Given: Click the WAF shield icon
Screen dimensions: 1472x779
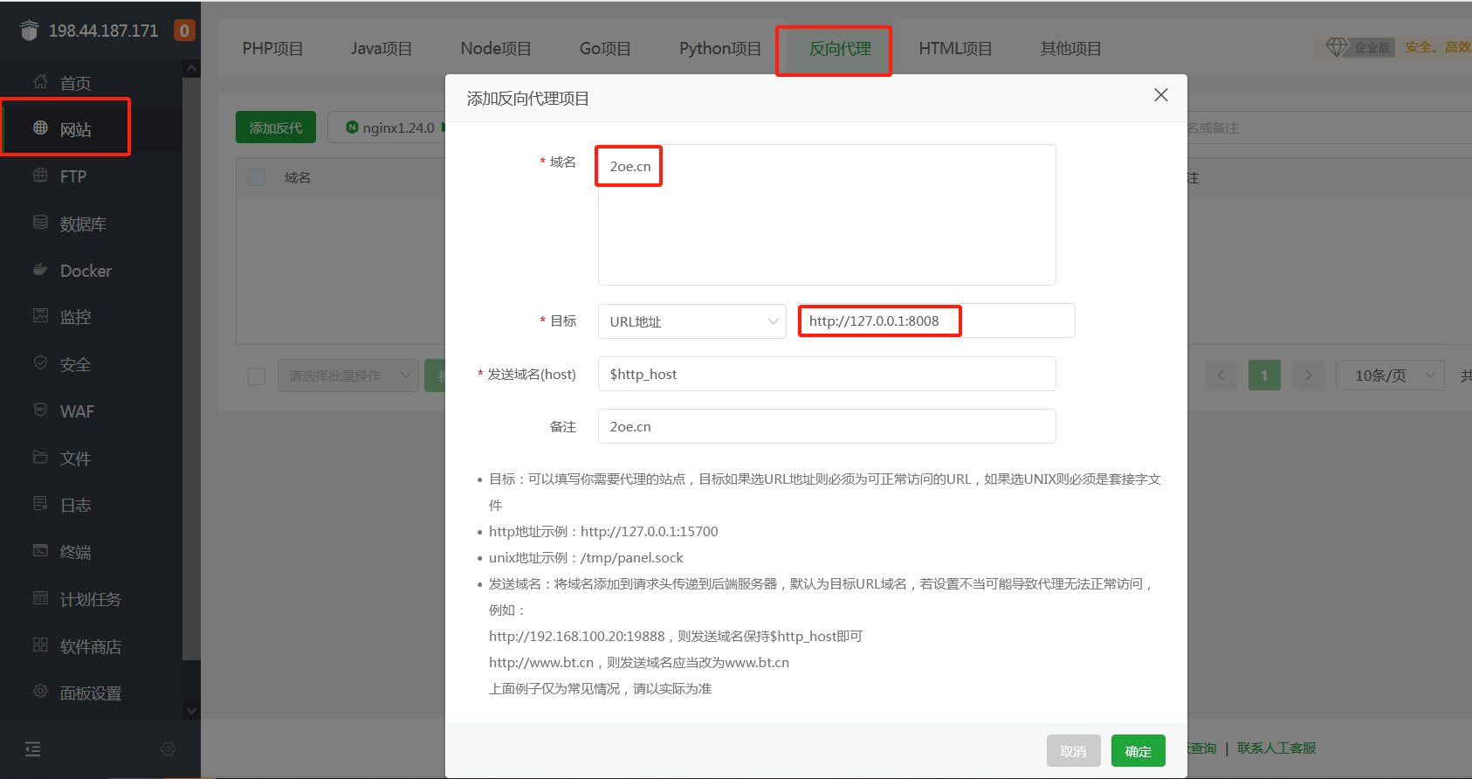Looking at the screenshot, I should point(40,410).
